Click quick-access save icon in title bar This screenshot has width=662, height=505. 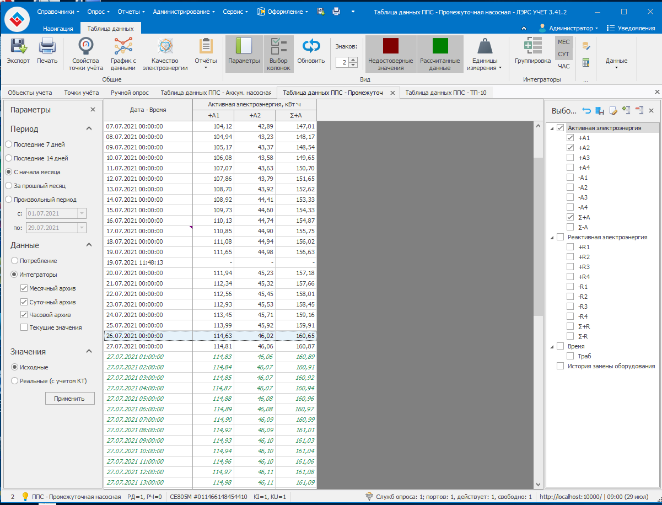point(321,12)
